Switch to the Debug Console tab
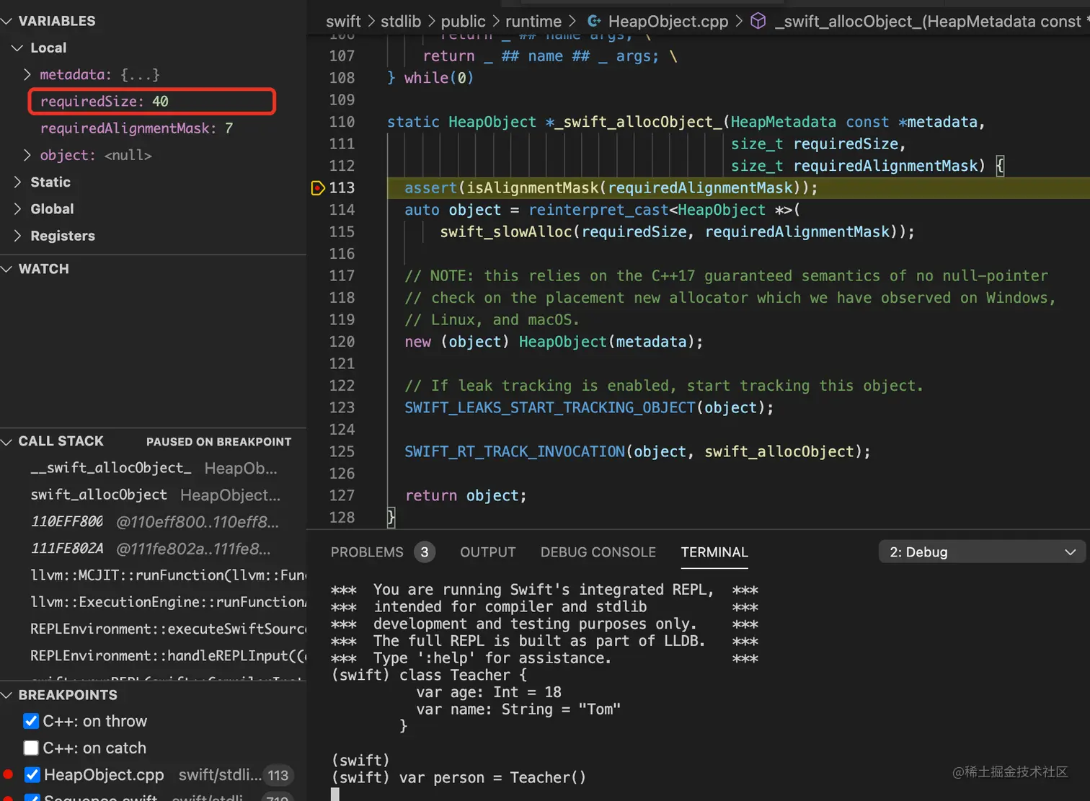This screenshot has width=1090, height=801. (x=598, y=552)
